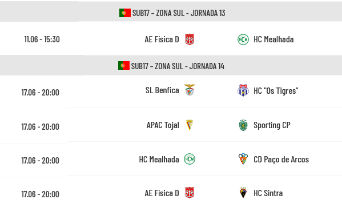Click the Portugal flag beside Jornada 14
342x207 pixels.
tap(124, 66)
